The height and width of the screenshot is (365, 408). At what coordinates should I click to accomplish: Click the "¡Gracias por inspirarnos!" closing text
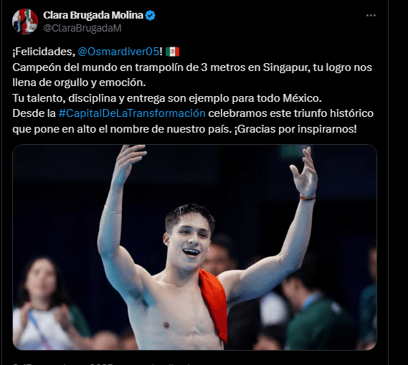(x=295, y=129)
